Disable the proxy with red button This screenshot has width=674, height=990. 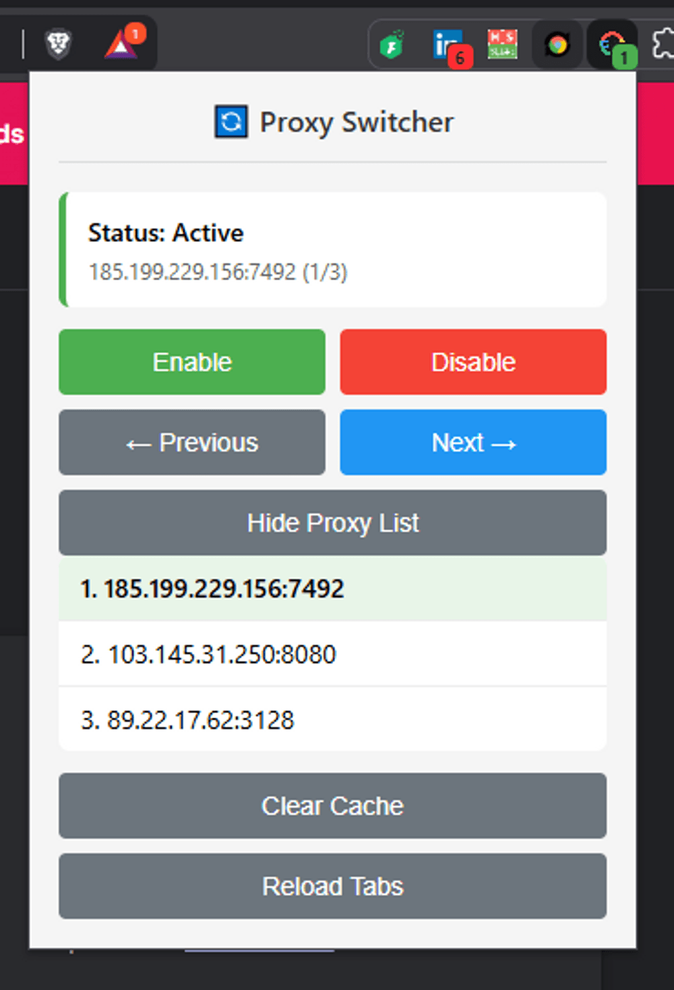[x=473, y=362]
